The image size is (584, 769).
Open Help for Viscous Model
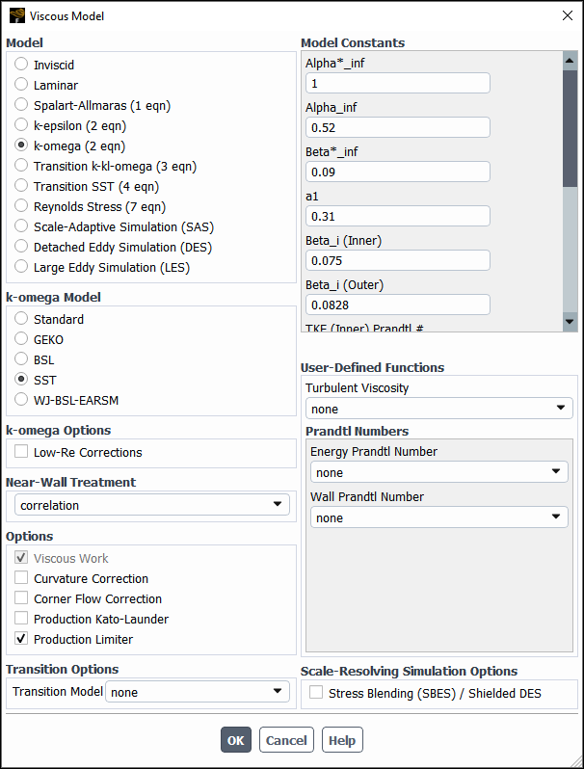point(342,740)
